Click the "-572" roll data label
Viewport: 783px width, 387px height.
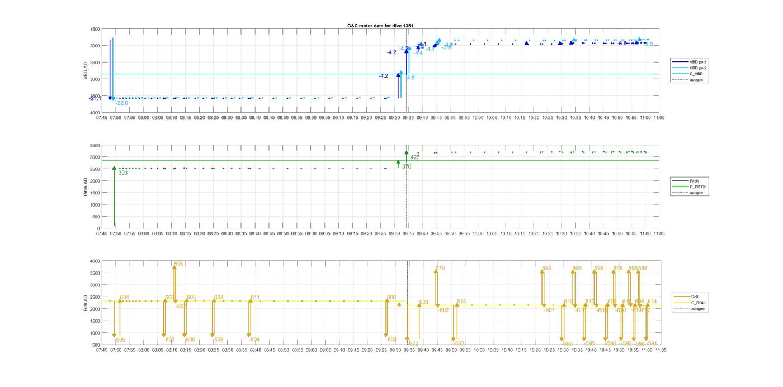(413, 343)
